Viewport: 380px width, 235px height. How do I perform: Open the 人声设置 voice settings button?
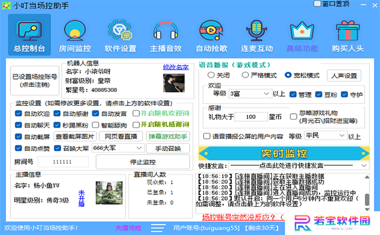pyautogui.click(x=344, y=75)
